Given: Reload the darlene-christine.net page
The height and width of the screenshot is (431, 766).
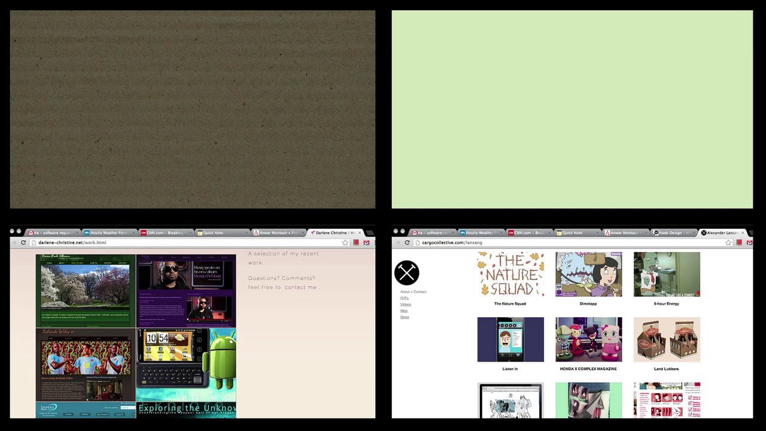Looking at the screenshot, I should (x=23, y=242).
